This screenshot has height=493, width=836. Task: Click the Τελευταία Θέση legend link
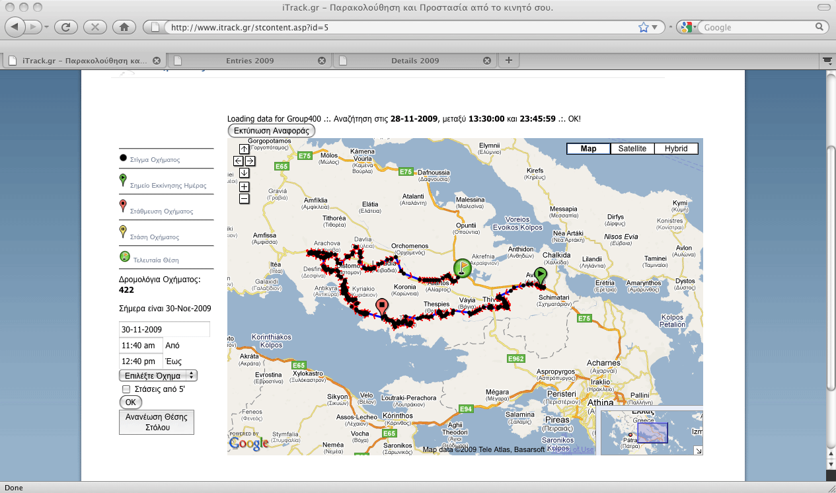point(155,260)
